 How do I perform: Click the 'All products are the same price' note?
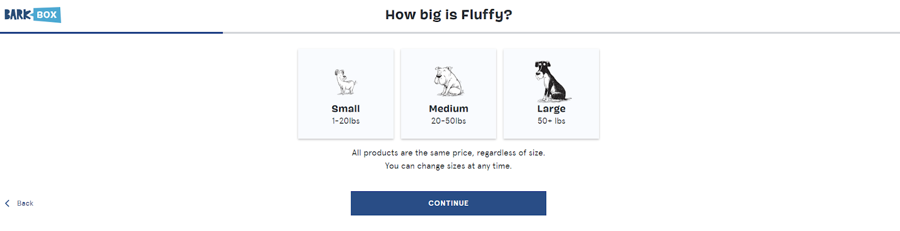(448, 153)
